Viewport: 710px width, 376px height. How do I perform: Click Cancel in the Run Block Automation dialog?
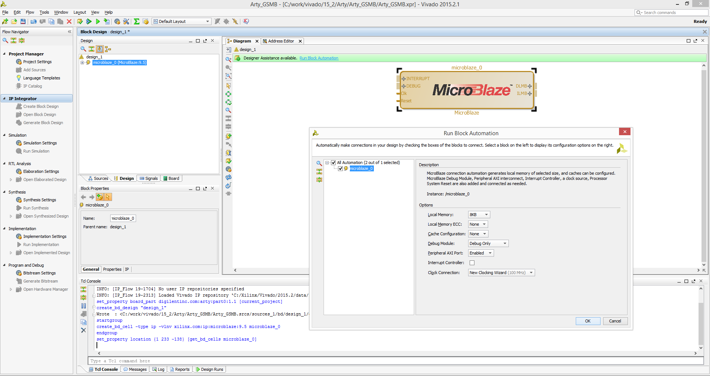[x=615, y=321]
